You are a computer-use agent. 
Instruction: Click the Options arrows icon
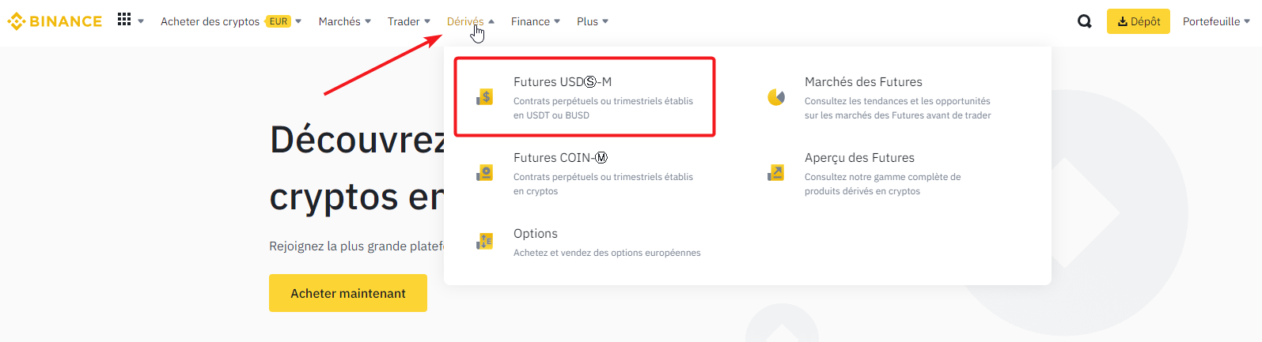(485, 242)
